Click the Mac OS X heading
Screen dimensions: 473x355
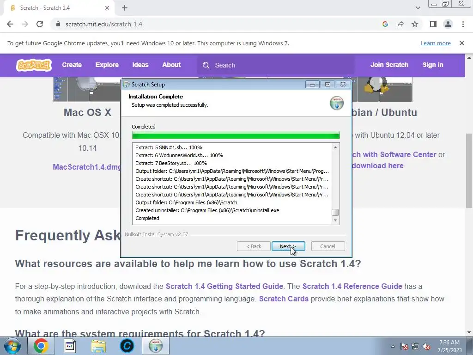click(x=87, y=112)
